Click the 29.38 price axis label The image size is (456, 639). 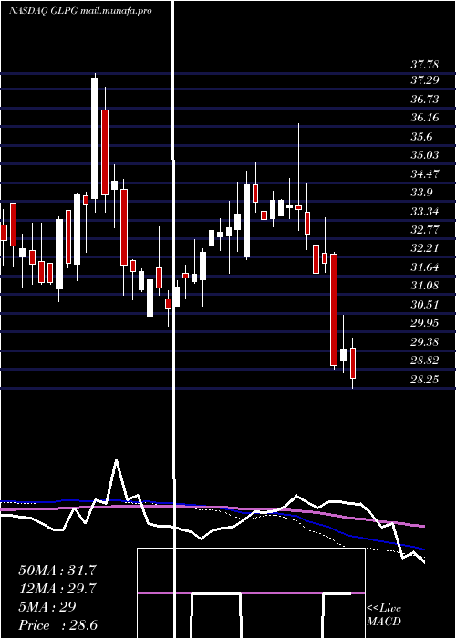pos(425,341)
